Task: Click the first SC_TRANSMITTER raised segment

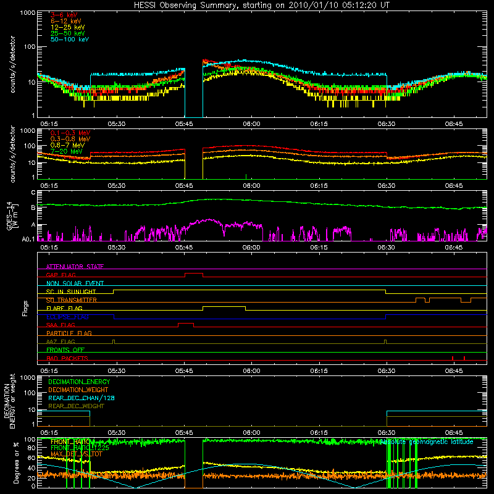Action: tap(421, 298)
